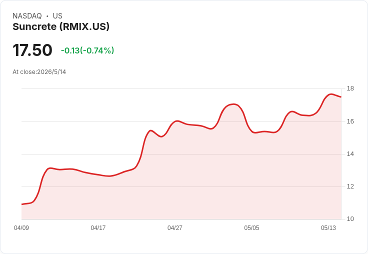Viewport: 368px width, 254px height.
Task: Click the 10 price axis label
Action: 350,219
